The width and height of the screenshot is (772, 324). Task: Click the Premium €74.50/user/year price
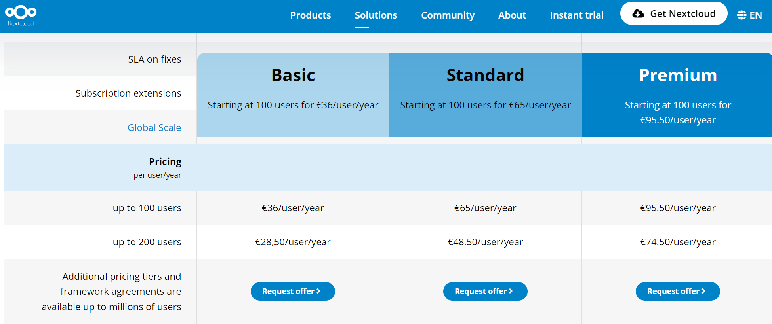click(x=678, y=242)
